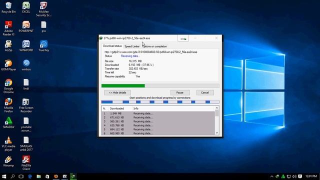
Task: Click the Time left 22 sec value
Action: tap(132, 72)
